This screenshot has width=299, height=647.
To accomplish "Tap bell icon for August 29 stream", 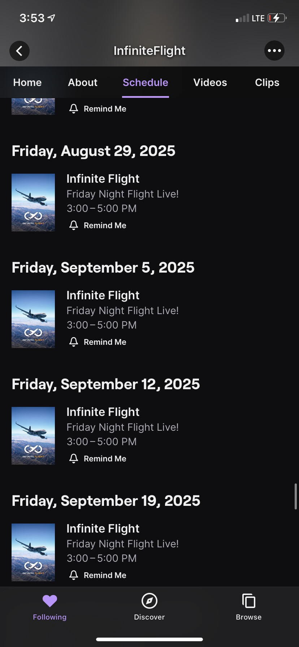I will 74,225.
